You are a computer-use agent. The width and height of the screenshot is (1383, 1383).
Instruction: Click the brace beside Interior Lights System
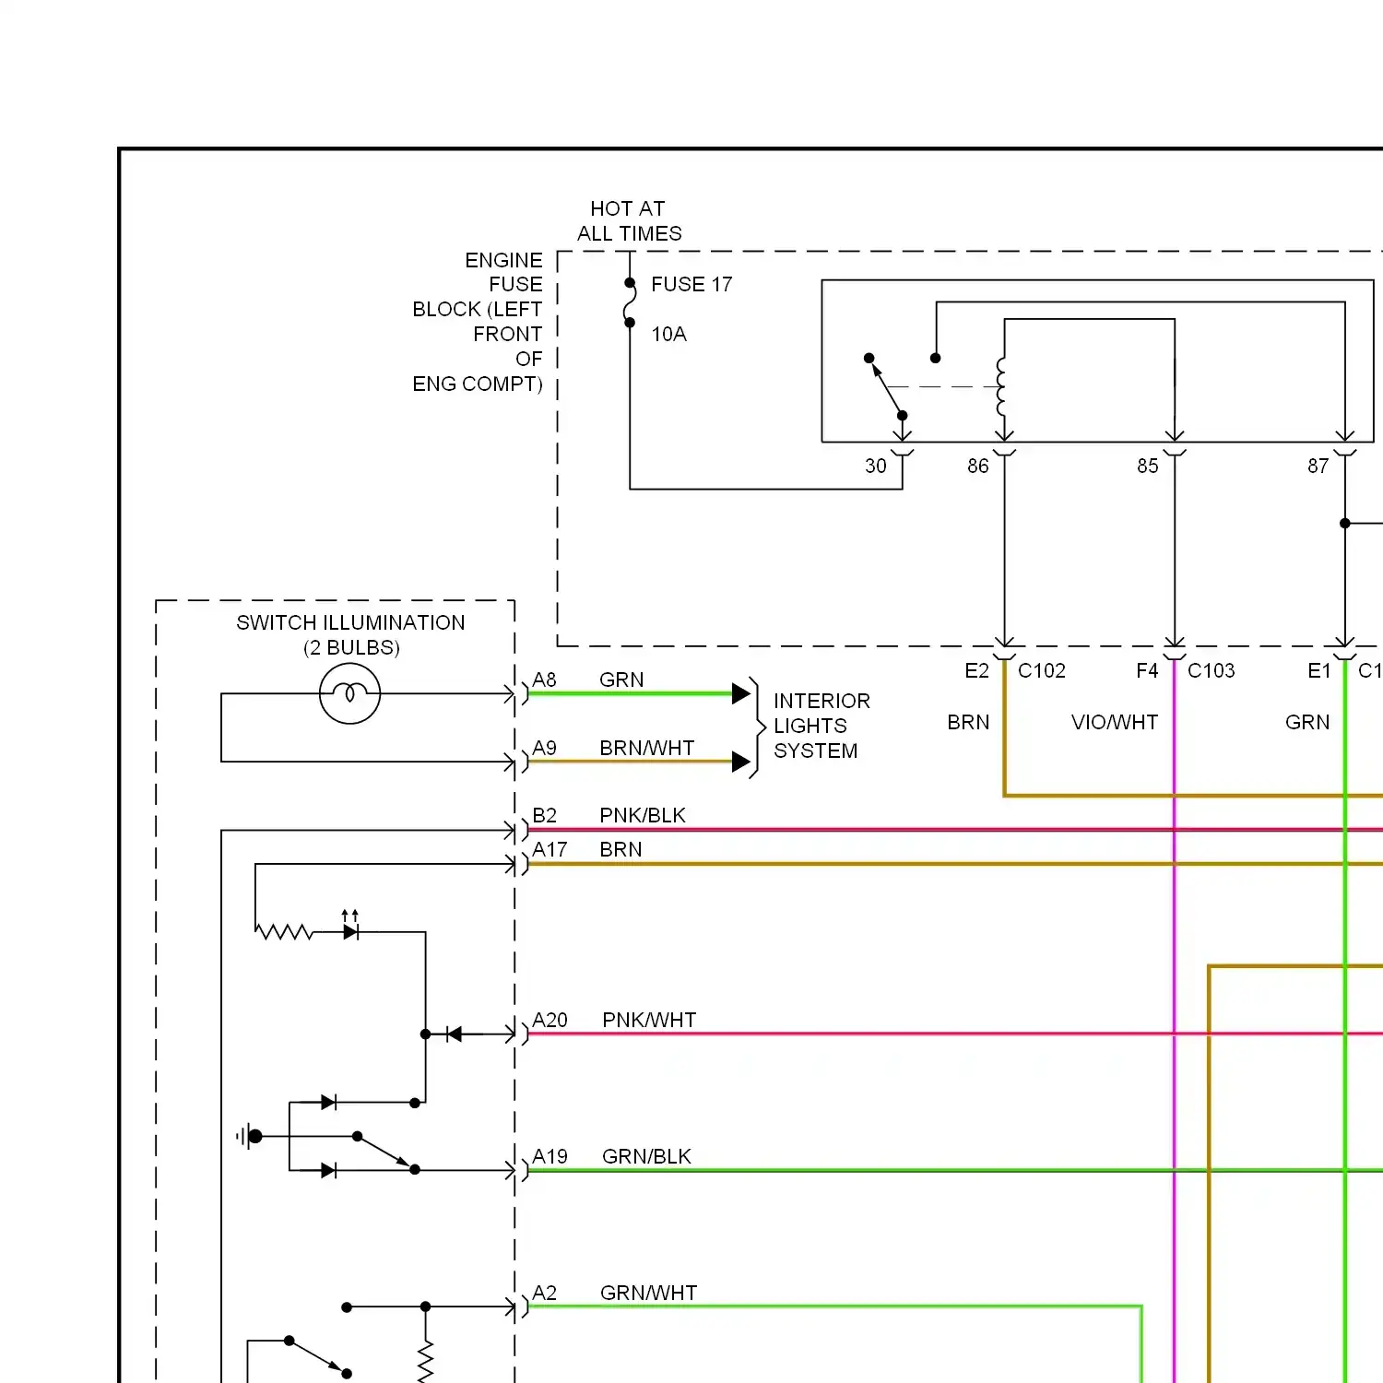coord(758,727)
